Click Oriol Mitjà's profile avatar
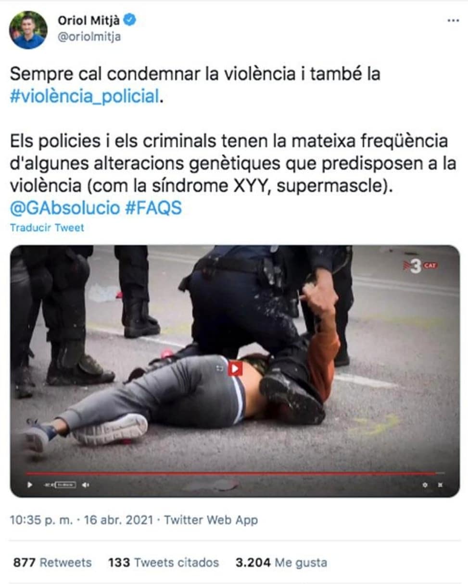 click(x=28, y=30)
